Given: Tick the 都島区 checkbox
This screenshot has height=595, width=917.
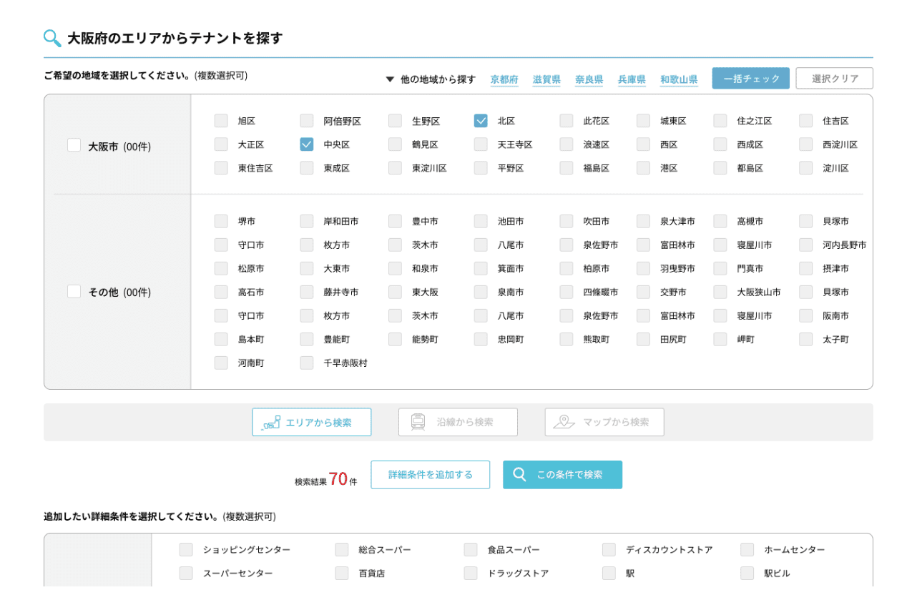Looking at the screenshot, I should pyautogui.click(x=720, y=168).
